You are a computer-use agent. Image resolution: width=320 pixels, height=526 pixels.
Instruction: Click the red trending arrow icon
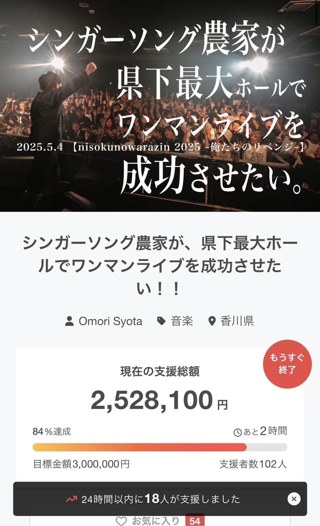point(72,499)
